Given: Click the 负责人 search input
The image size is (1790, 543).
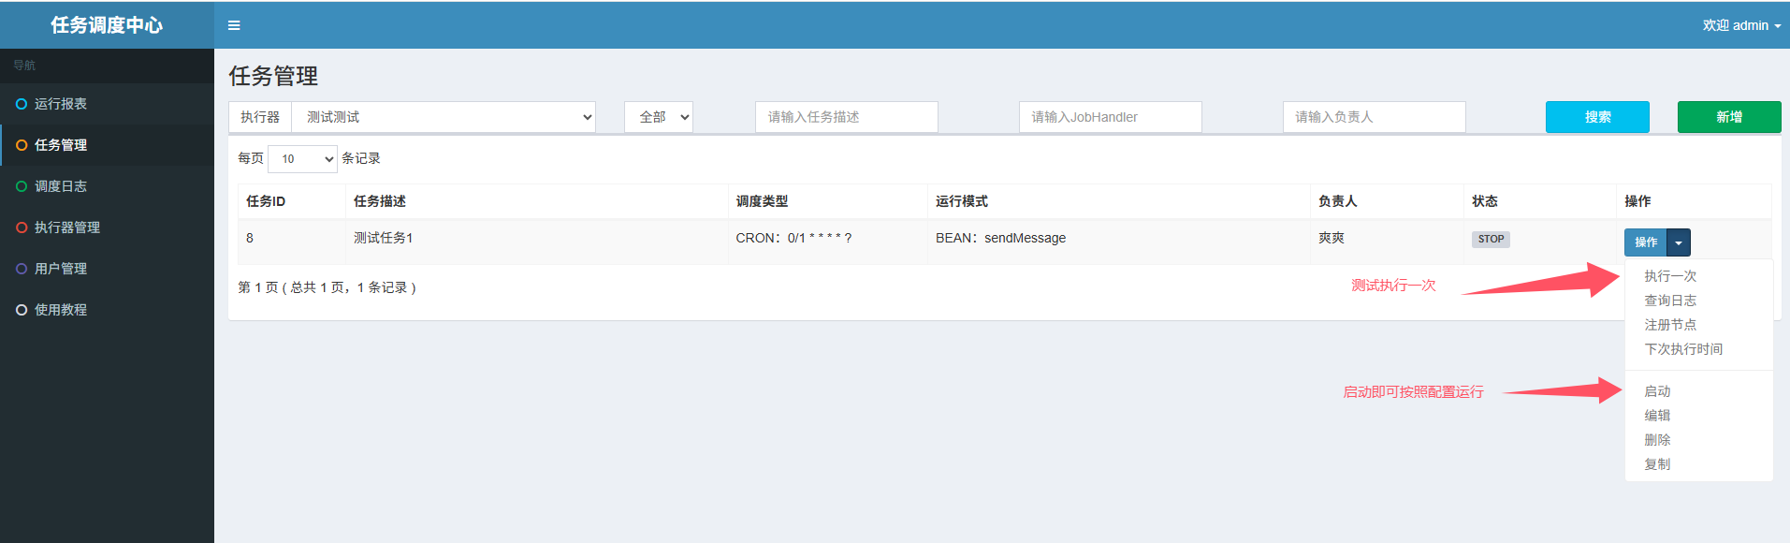Looking at the screenshot, I should click(x=1375, y=117).
